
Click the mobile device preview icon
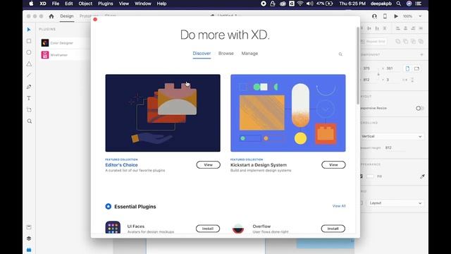385,16
